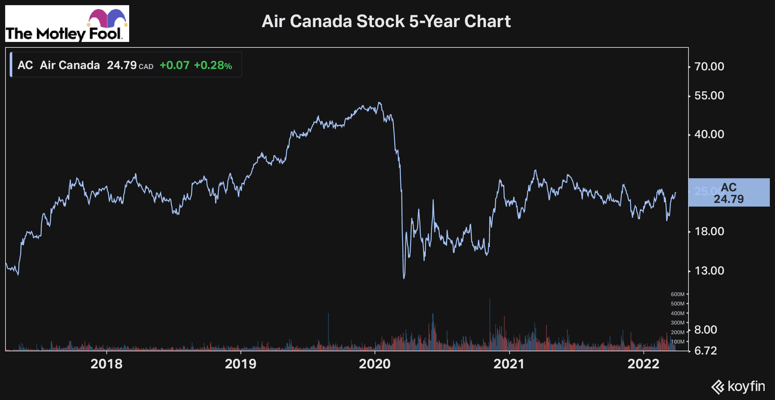This screenshot has width=775, height=400.
Task: Click the 2021 year marker
Action: pos(509,364)
